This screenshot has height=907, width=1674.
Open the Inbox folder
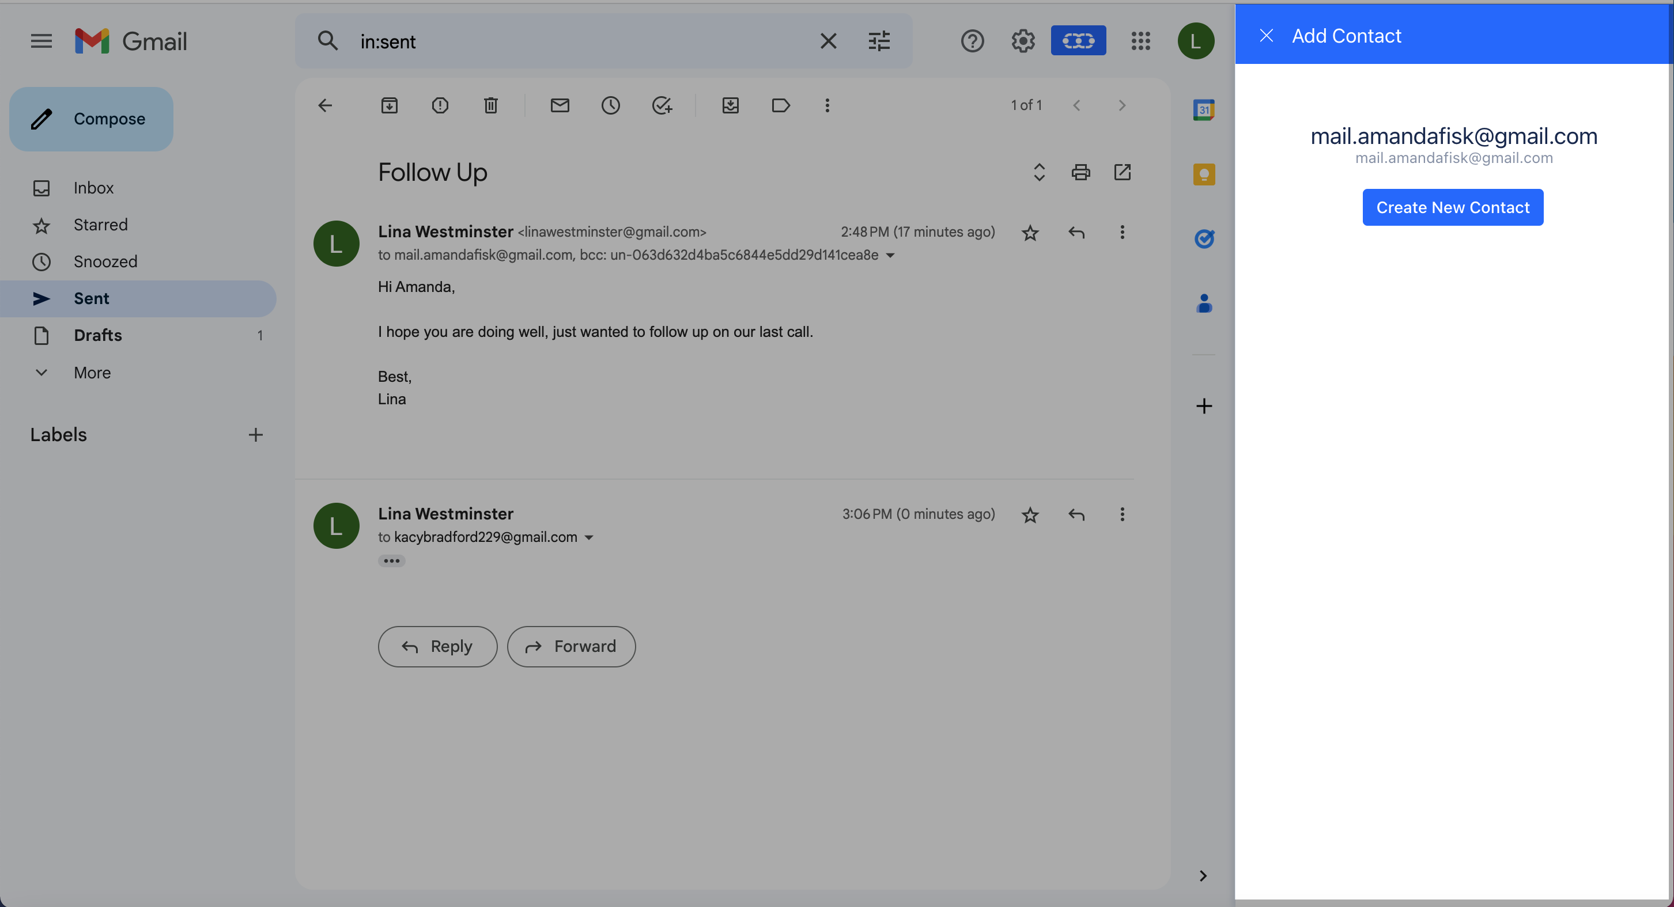93,188
